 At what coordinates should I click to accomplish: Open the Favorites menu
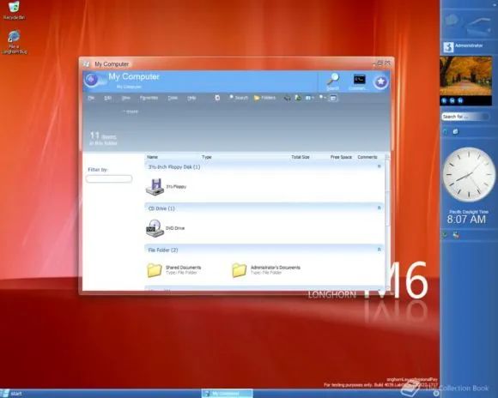click(x=149, y=98)
